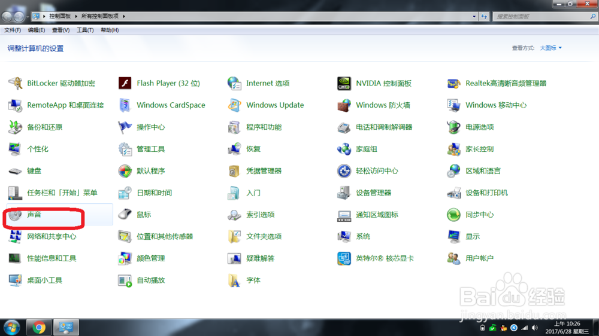Open BitLocker drive encryption icon
599x336 pixels.
click(16, 83)
